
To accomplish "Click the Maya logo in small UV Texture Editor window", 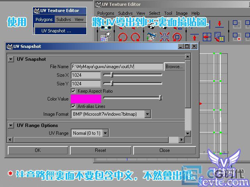I will click(x=37, y=11).
